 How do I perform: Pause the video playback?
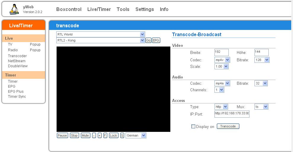coord(62,135)
